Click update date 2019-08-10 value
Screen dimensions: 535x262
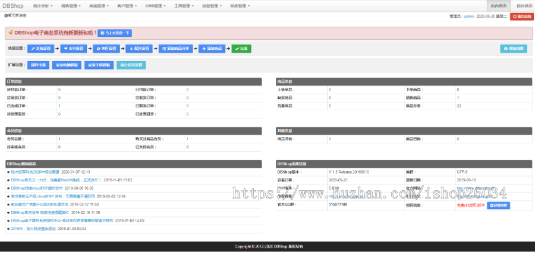pyautogui.click(x=465, y=180)
